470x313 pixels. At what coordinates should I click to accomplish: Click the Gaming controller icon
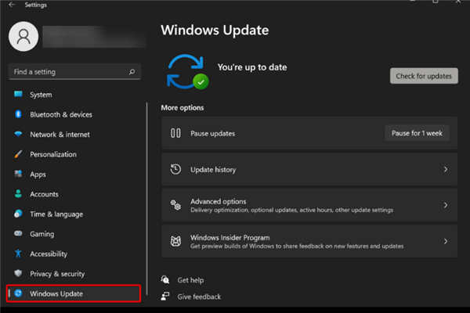tap(18, 234)
